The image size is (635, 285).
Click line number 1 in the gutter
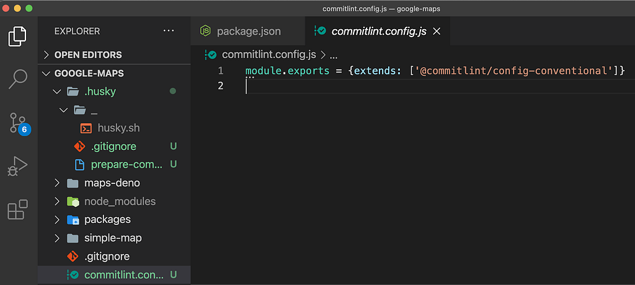pyautogui.click(x=220, y=71)
